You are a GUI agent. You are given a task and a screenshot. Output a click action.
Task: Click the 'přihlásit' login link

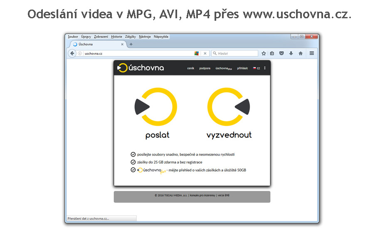point(242,68)
